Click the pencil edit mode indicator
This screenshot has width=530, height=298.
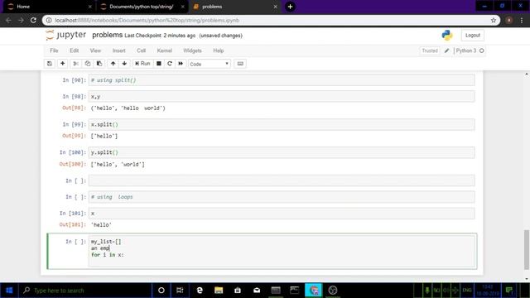[447, 50]
